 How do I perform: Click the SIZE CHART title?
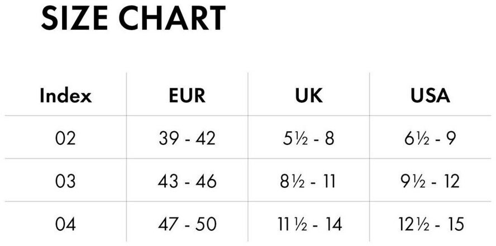[133, 19]
